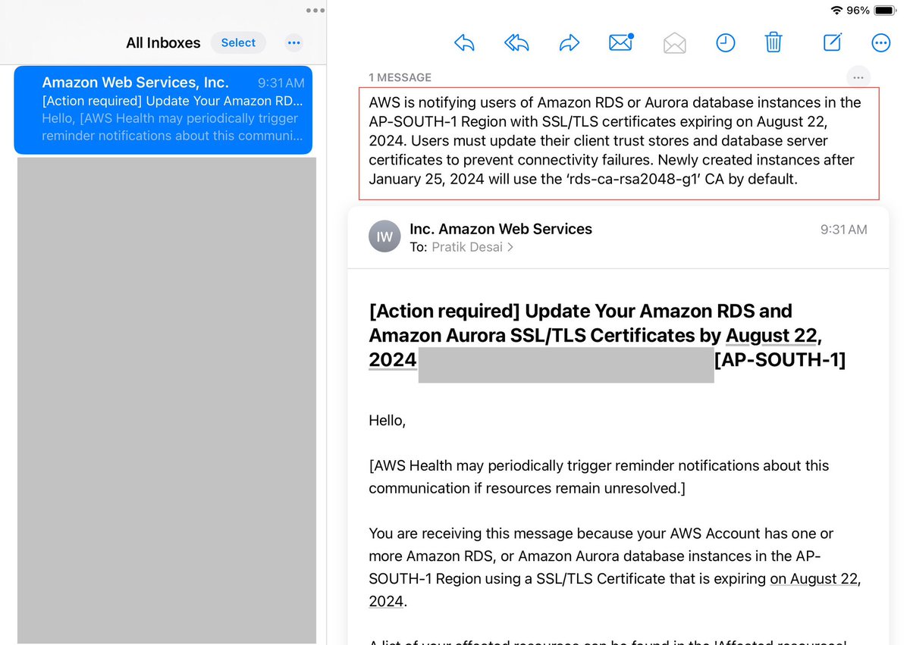Open summary options ellipsis beside 1 MESSAGE
Image resolution: width=910 pixels, height=645 pixels.
(858, 77)
